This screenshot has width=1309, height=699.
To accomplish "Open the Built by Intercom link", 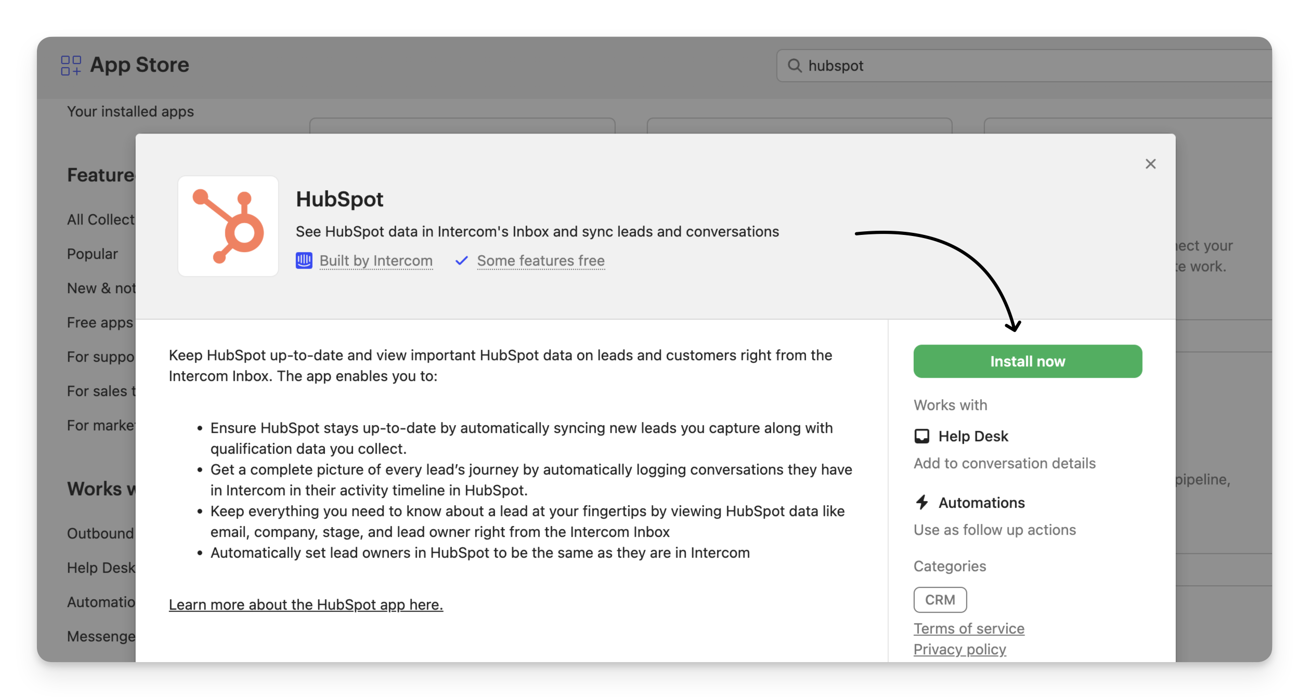I will click(375, 260).
